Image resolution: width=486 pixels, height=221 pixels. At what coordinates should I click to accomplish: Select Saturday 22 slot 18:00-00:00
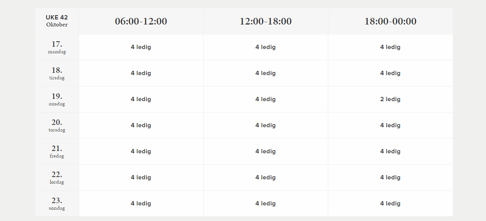pos(390,177)
